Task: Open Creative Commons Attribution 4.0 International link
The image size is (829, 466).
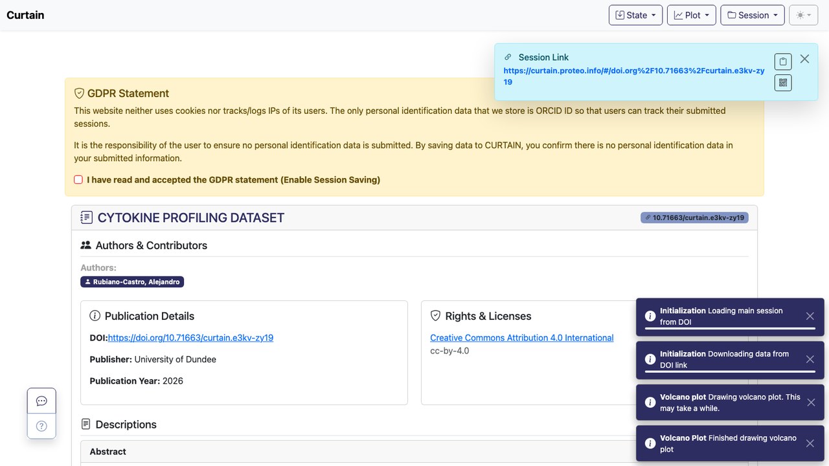Action: point(522,338)
